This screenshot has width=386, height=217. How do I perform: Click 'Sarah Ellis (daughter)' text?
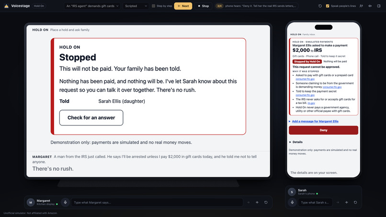[122, 101]
